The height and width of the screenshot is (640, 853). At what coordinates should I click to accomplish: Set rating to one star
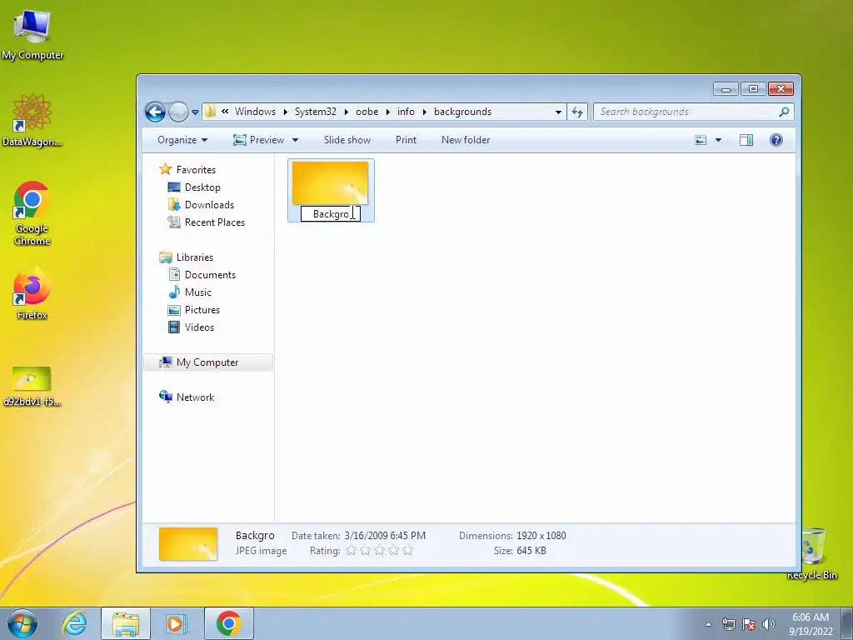tap(351, 551)
